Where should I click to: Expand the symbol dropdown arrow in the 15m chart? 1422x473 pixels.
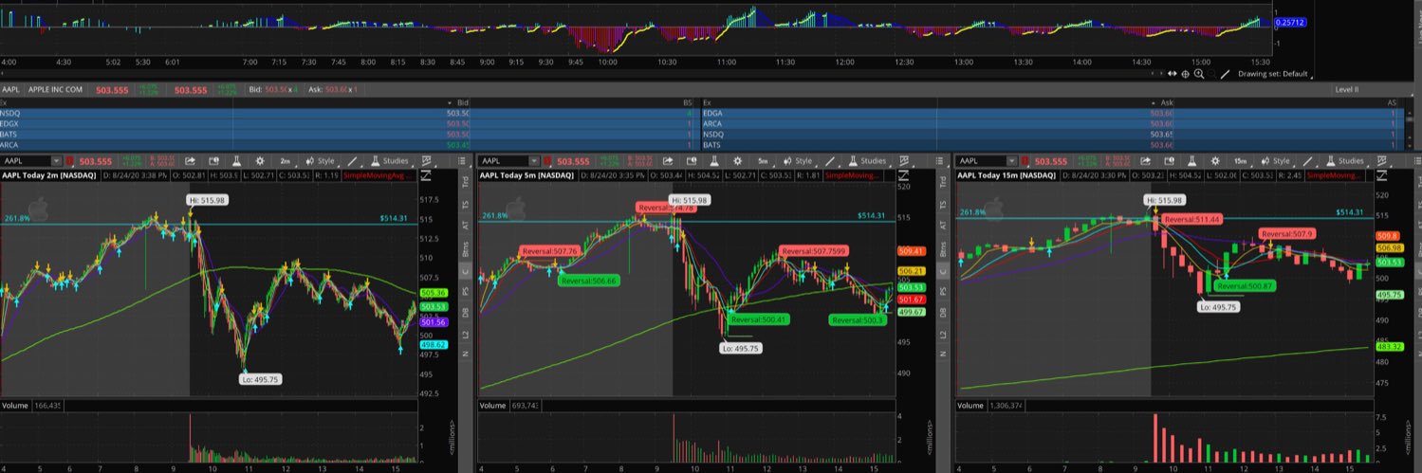click(1012, 161)
